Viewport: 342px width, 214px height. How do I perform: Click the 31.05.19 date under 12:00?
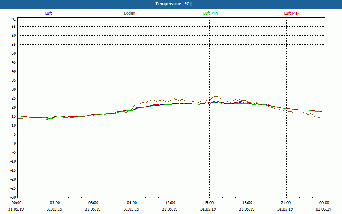pyautogui.click(x=170, y=209)
